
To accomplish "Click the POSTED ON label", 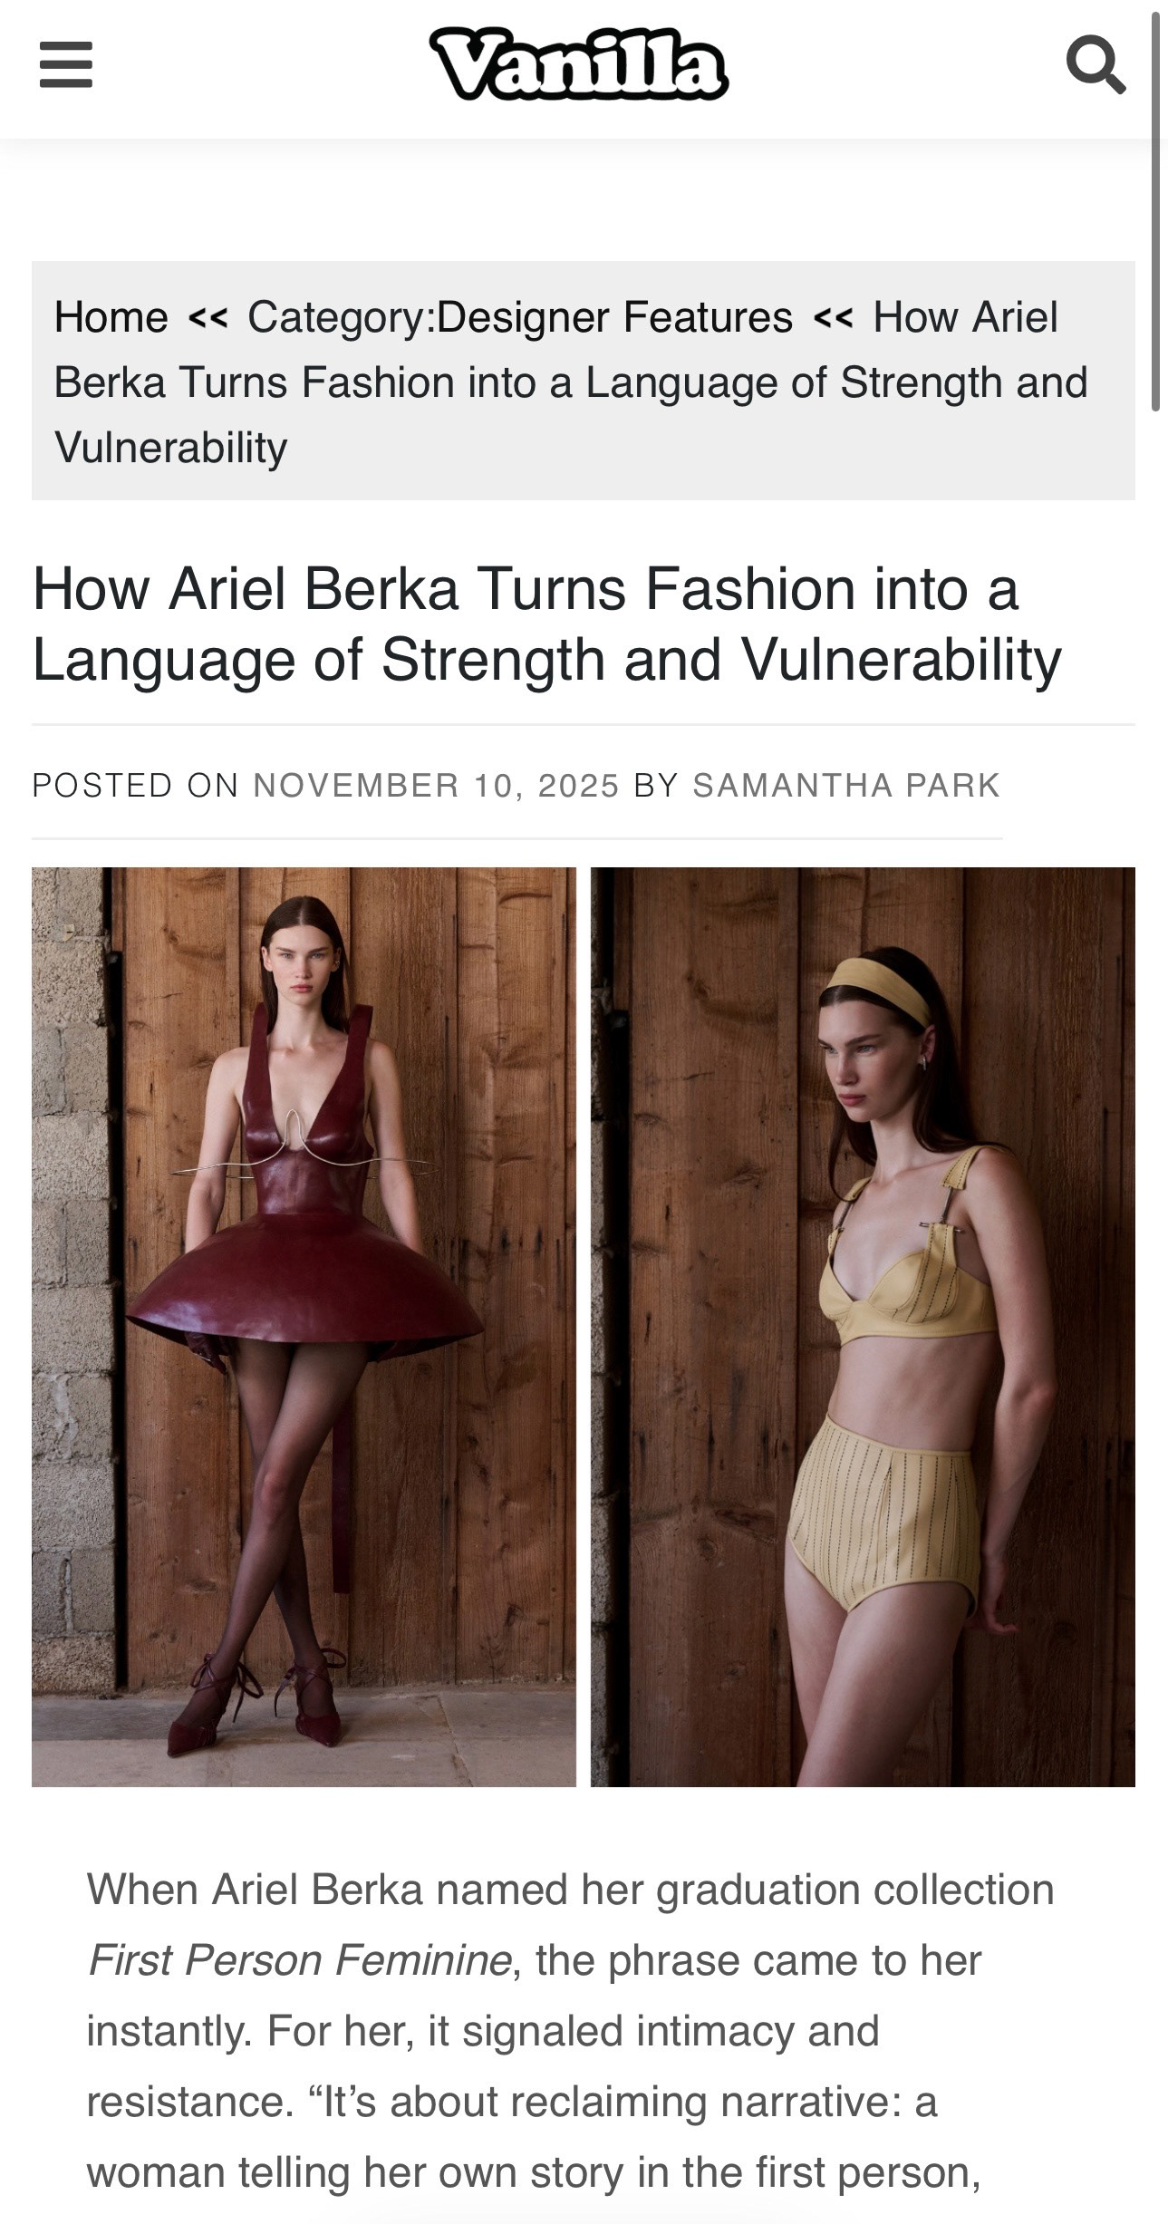I will tap(135, 785).
